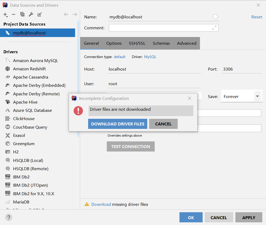Viewport: 266px width, 225px height.
Task: Click Download missing driver files link
Action: (x=101, y=204)
